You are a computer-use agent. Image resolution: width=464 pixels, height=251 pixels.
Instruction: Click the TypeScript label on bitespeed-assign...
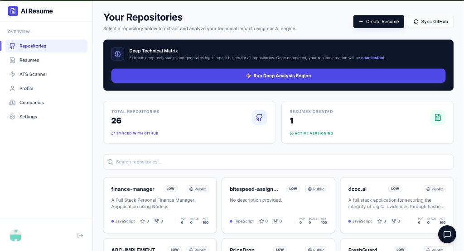point(243,221)
